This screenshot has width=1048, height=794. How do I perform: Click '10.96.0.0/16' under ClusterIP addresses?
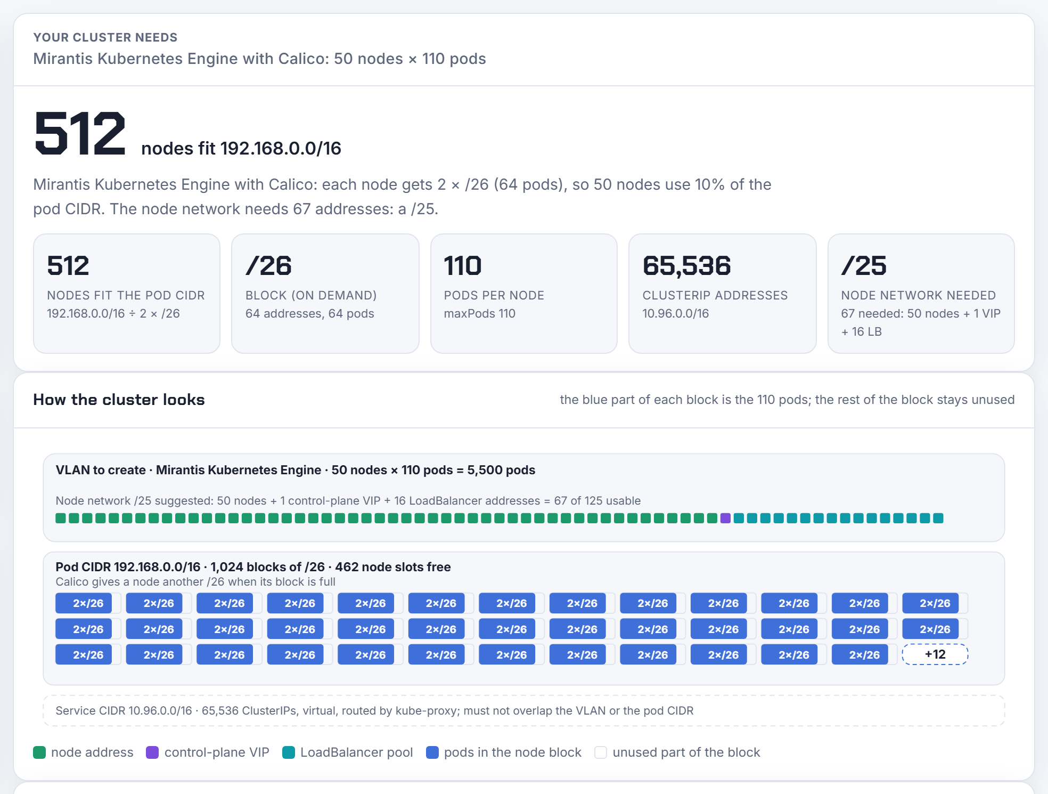pyautogui.click(x=676, y=313)
